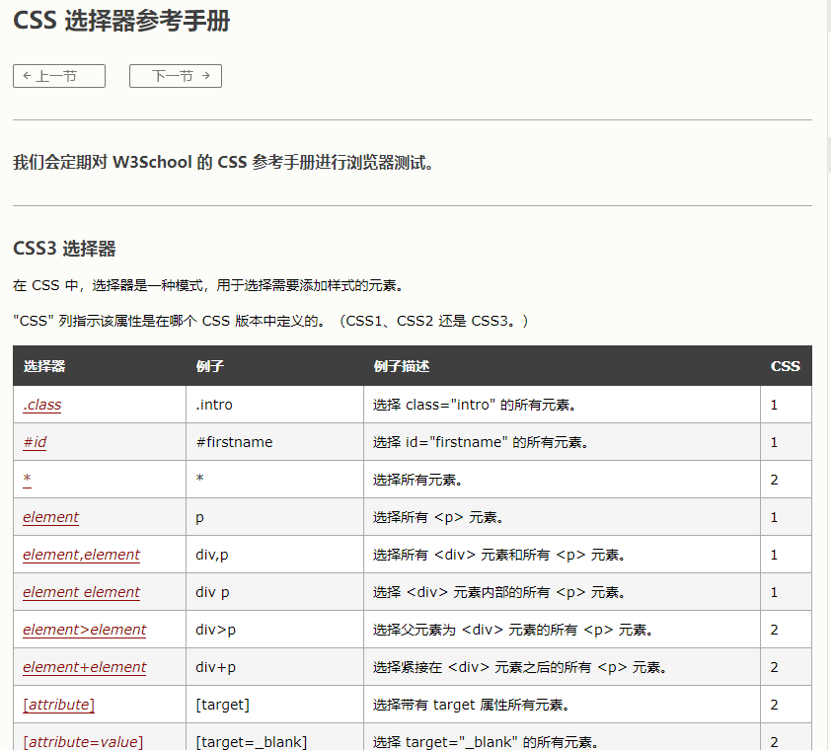Click the CSS3 选择器 section heading
The width and height of the screenshot is (831, 750).
pos(64,248)
